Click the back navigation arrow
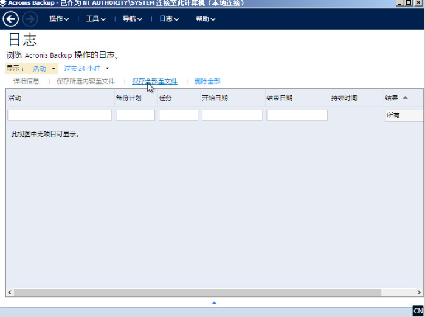 tap(10, 19)
